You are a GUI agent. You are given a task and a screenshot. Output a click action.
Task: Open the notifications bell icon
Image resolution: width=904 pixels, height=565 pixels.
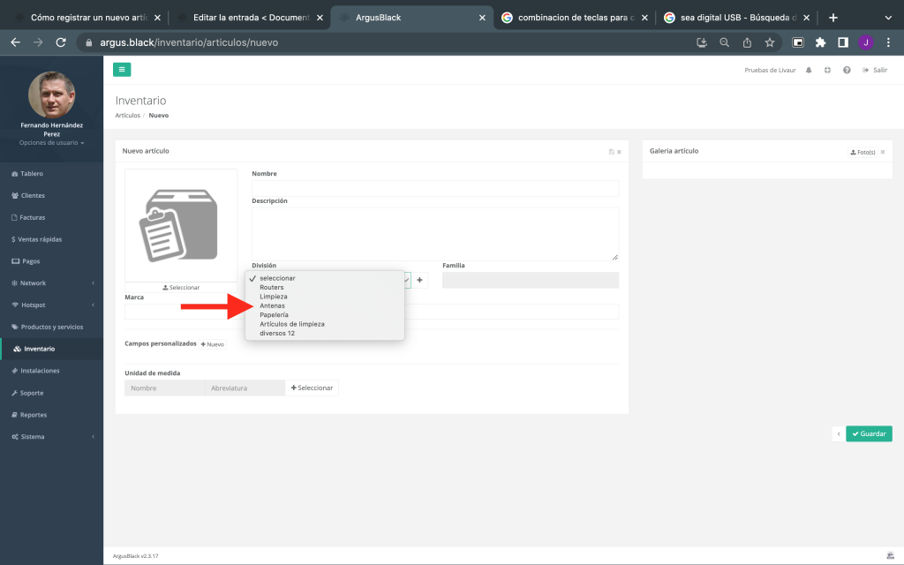click(x=808, y=70)
